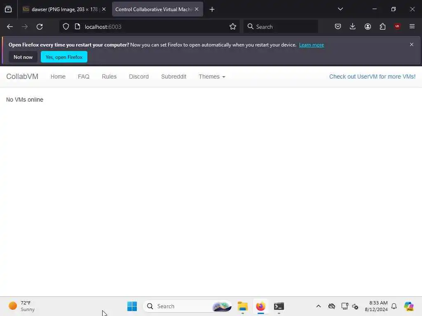Close the dawser PNG image tab

[104, 9]
